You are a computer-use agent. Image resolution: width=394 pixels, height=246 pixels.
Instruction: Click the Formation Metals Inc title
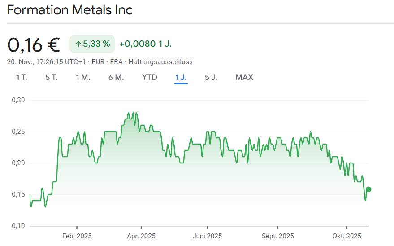click(x=70, y=10)
